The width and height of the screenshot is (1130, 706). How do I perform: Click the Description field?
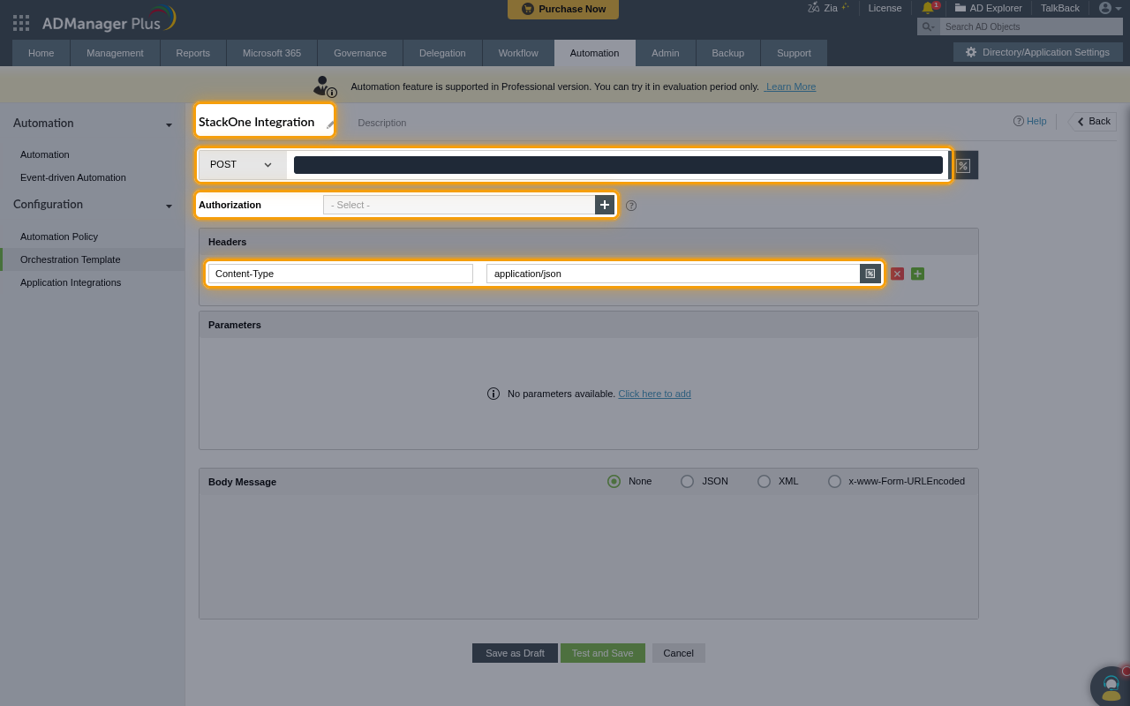click(x=382, y=123)
